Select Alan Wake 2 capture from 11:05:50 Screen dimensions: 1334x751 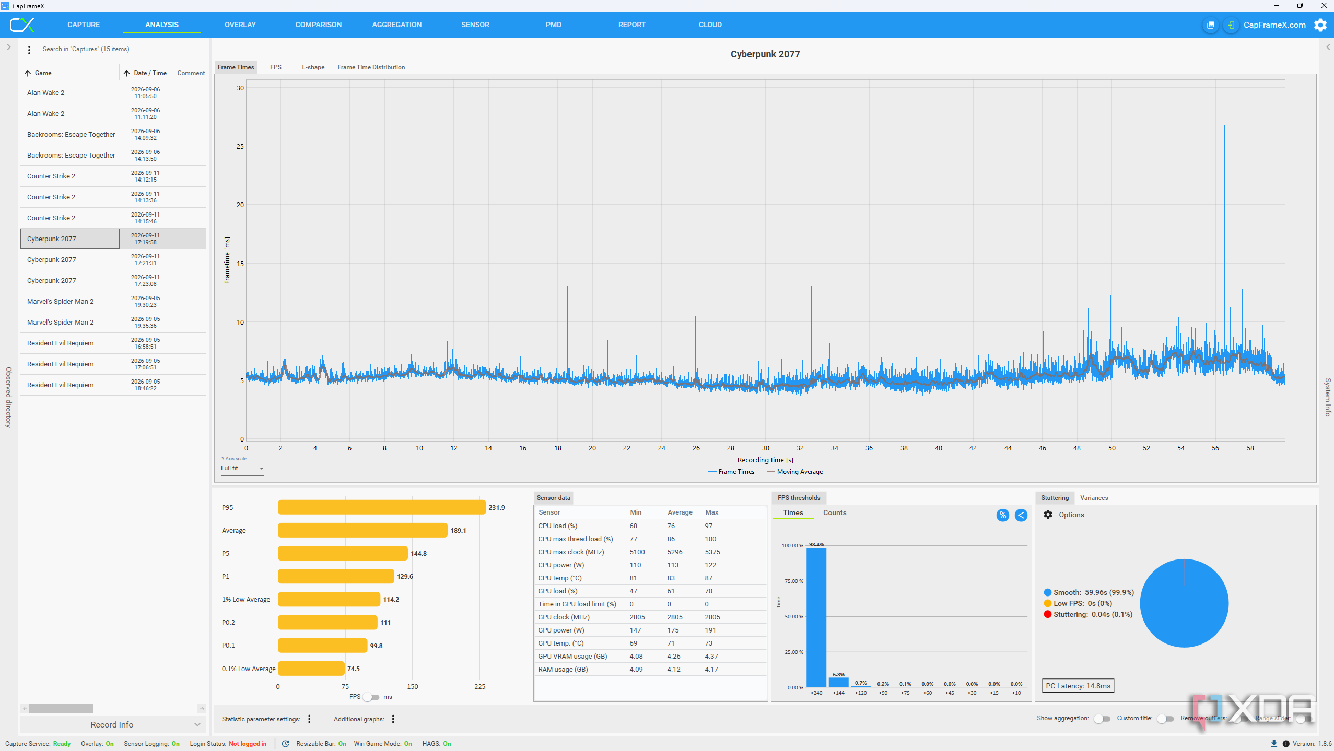[113, 93]
